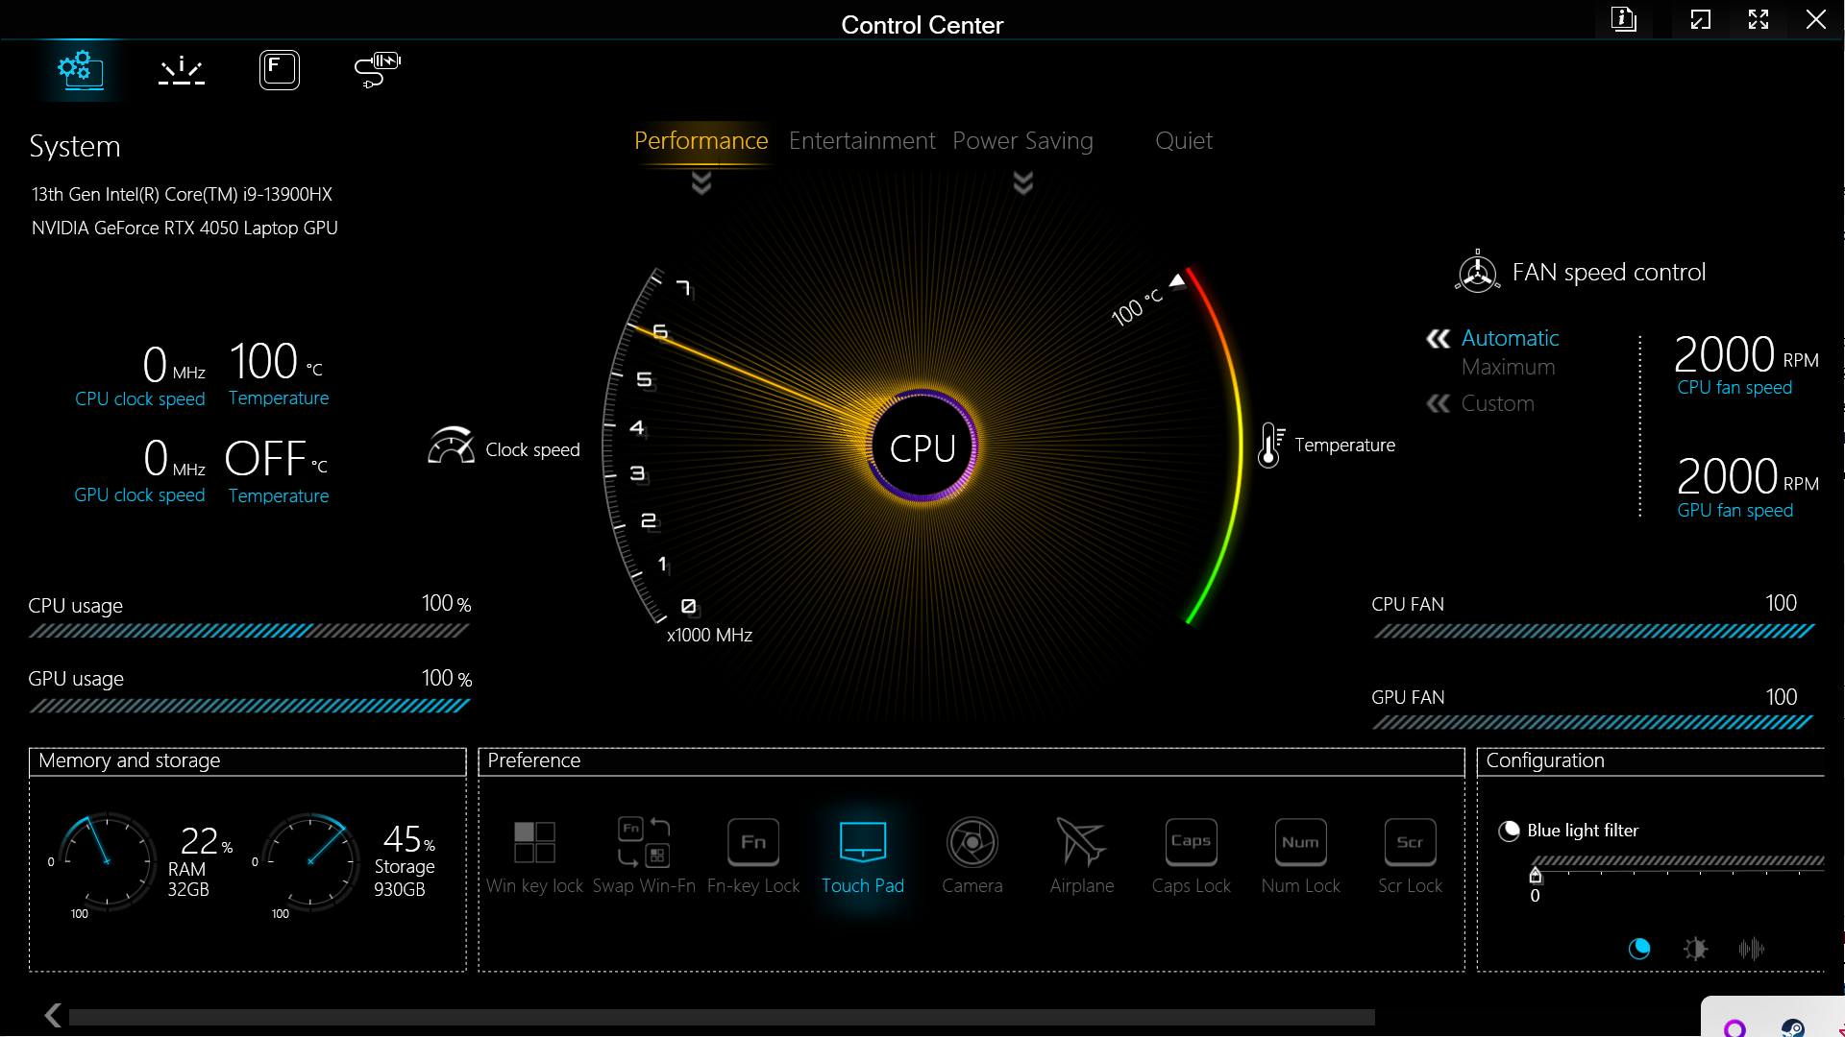Switch to Quiet power mode
This screenshot has height=1037, width=1845.
click(x=1183, y=141)
